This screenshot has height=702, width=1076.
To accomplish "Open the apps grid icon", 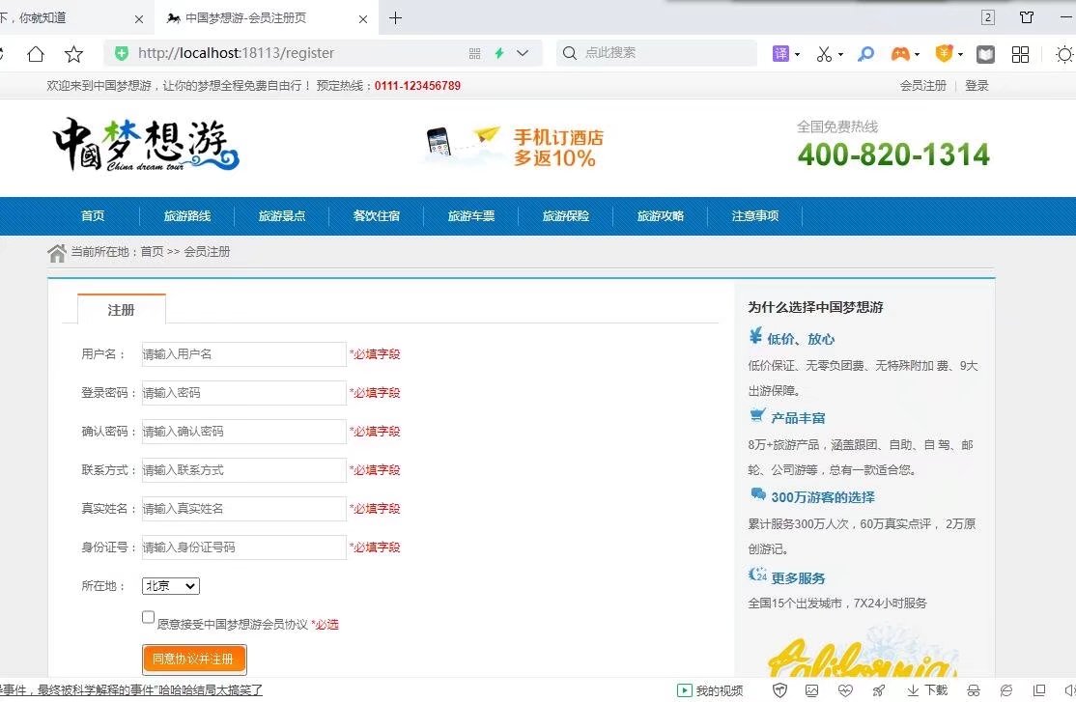I will (x=1020, y=53).
